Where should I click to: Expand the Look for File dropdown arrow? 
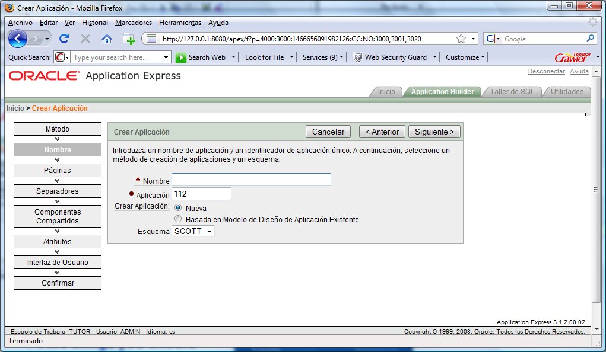click(x=291, y=57)
